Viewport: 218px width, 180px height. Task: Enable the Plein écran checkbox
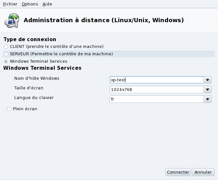[x=9, y=109]
